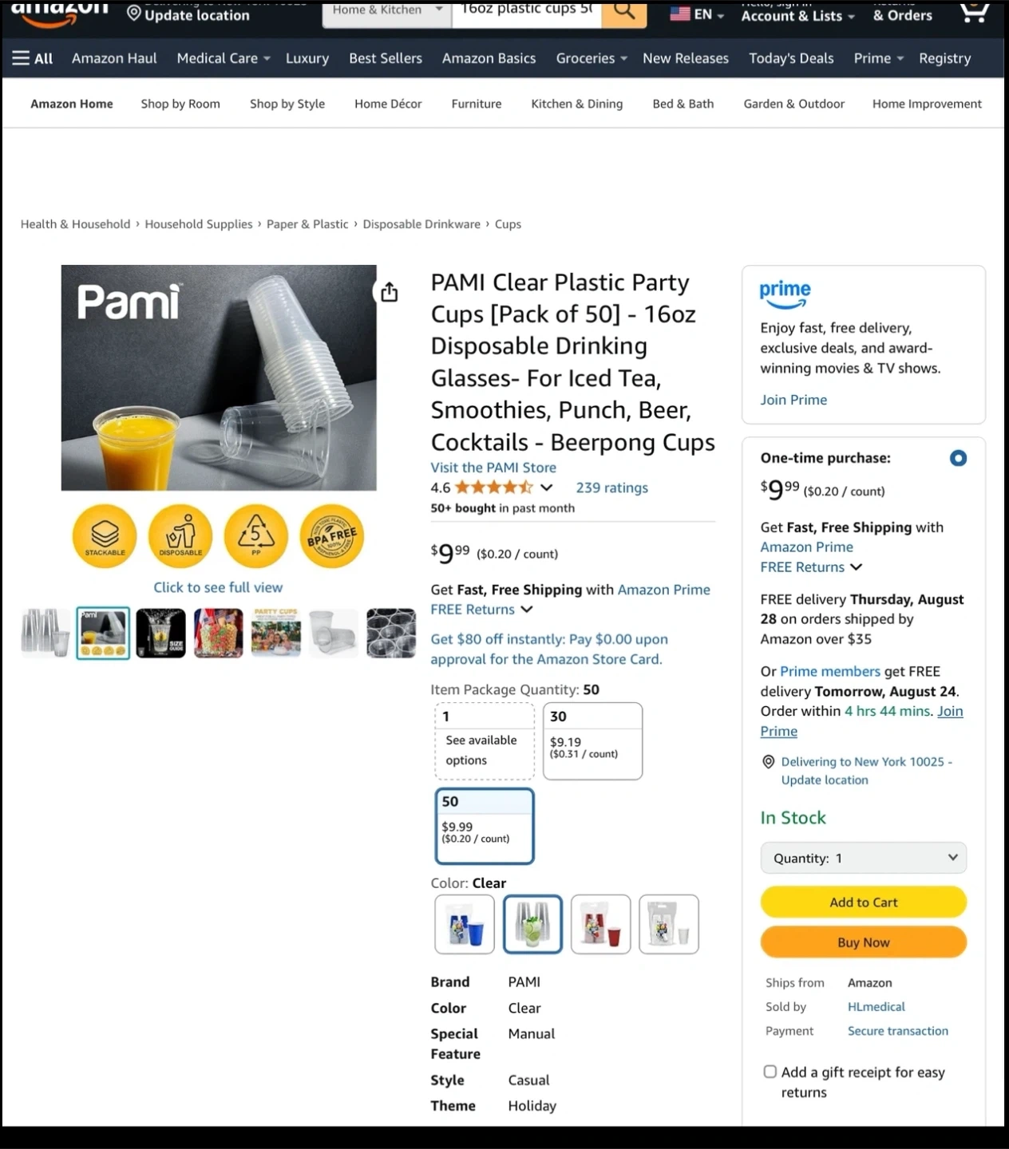
Task: Select the 30 count package option
Action: [x=592, y=740]
